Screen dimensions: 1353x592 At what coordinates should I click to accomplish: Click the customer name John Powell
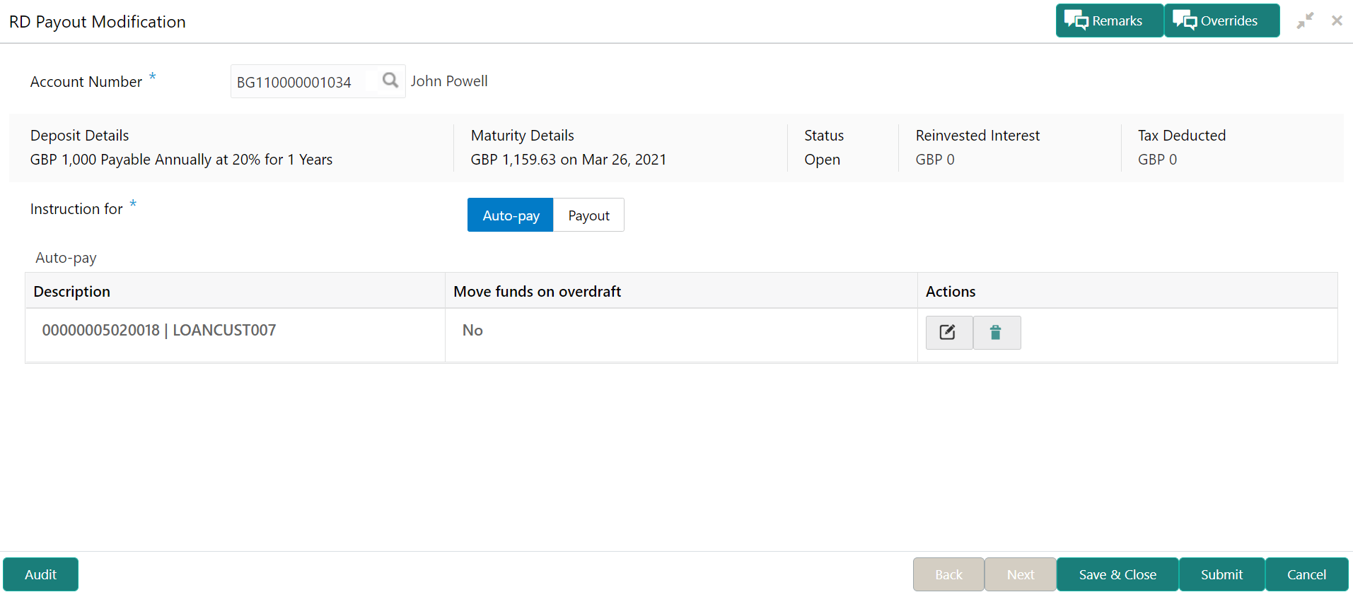(449, 81)
